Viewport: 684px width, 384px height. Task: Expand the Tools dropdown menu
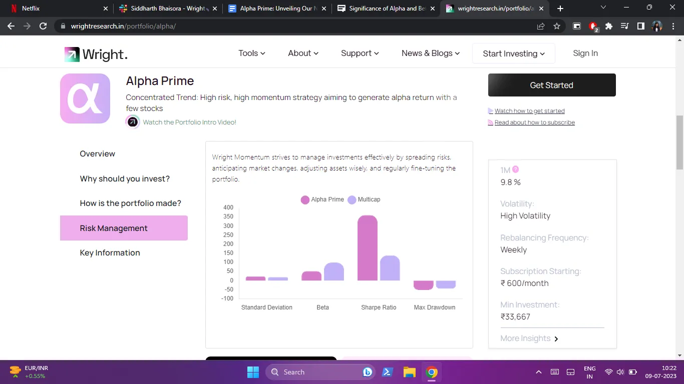coord(251,53)
